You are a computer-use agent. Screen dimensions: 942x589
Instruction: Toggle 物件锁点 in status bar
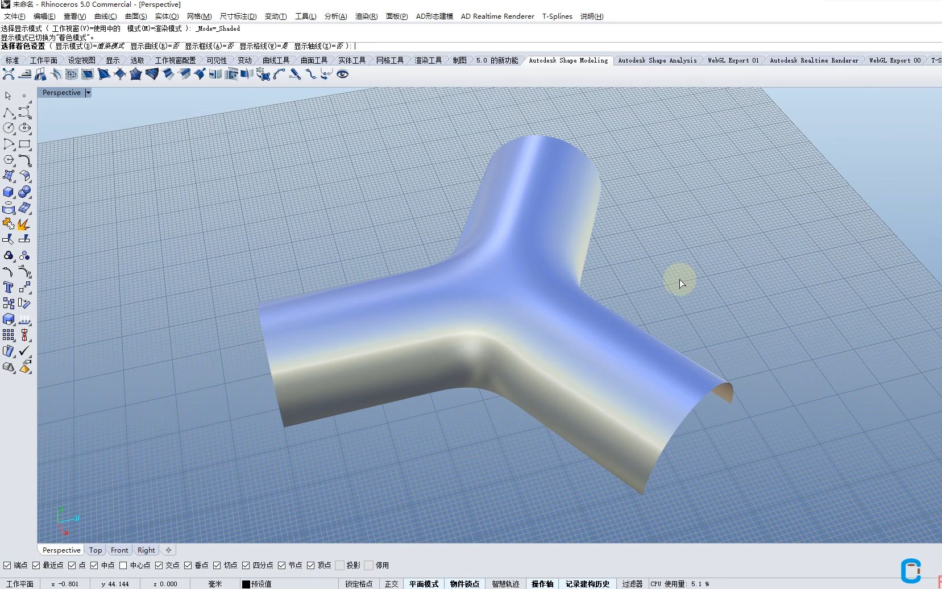tap(465, 584)
